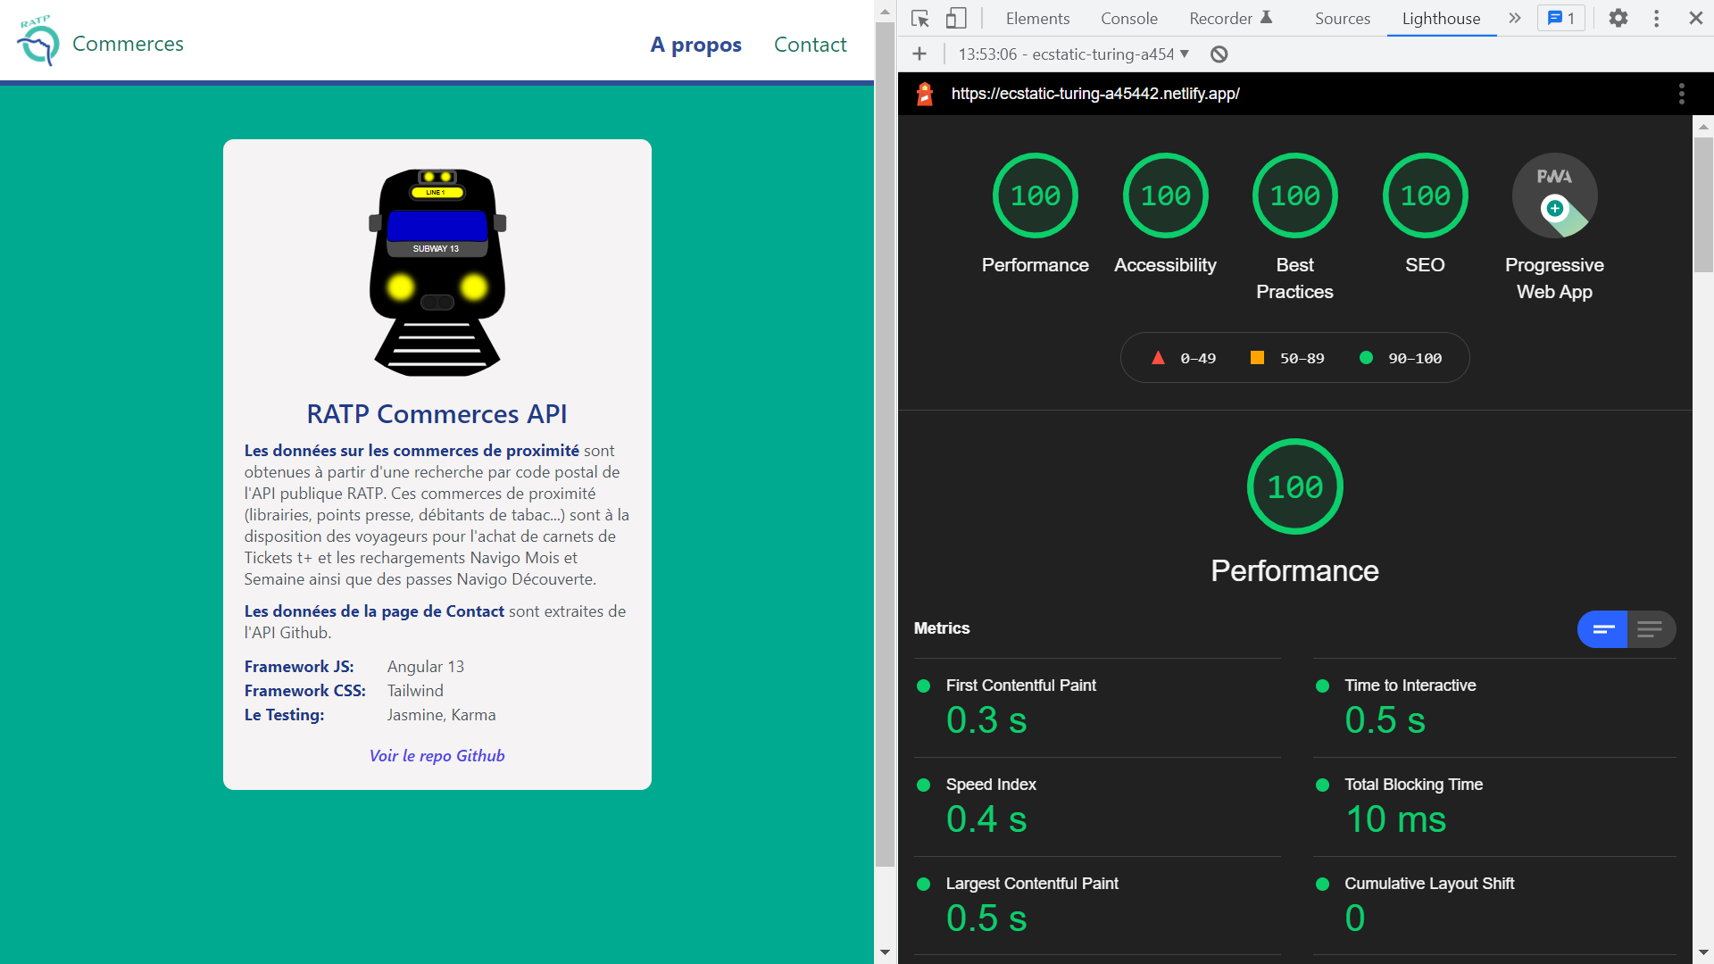Click the Speed Index metric
Screen dimensions: 1714x964
pyautogui.click(x=1097, y=807)
